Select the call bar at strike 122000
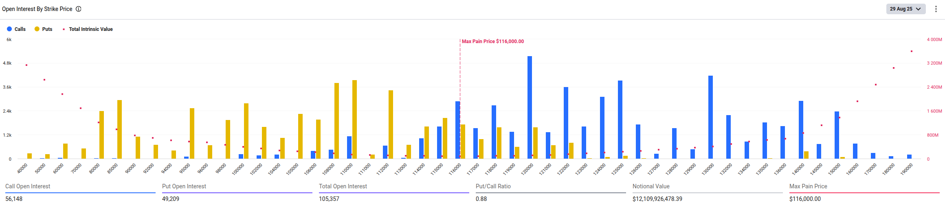The image size is (945, 205). [566, 123]
